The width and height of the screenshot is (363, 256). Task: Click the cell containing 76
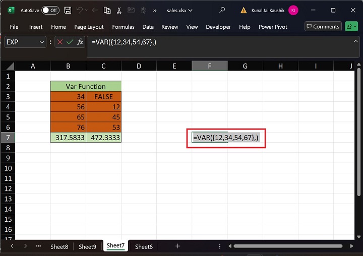point(68,127)
